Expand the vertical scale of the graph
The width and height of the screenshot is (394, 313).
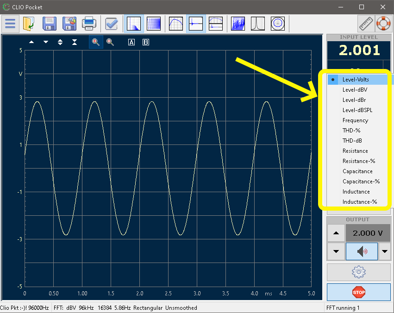[60, 42]
